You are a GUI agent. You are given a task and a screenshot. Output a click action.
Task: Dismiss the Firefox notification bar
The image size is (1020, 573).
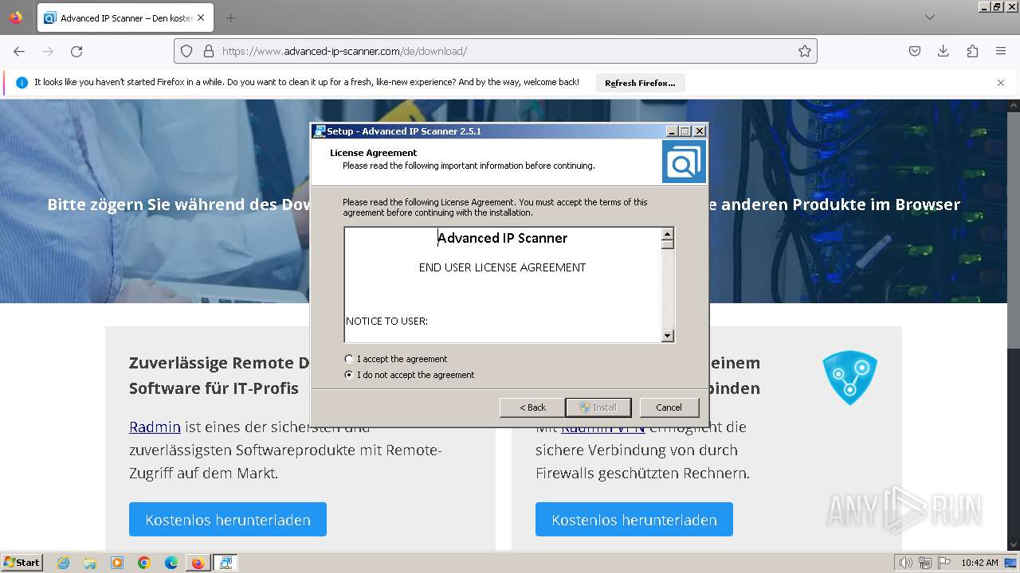click(1001, 82)
